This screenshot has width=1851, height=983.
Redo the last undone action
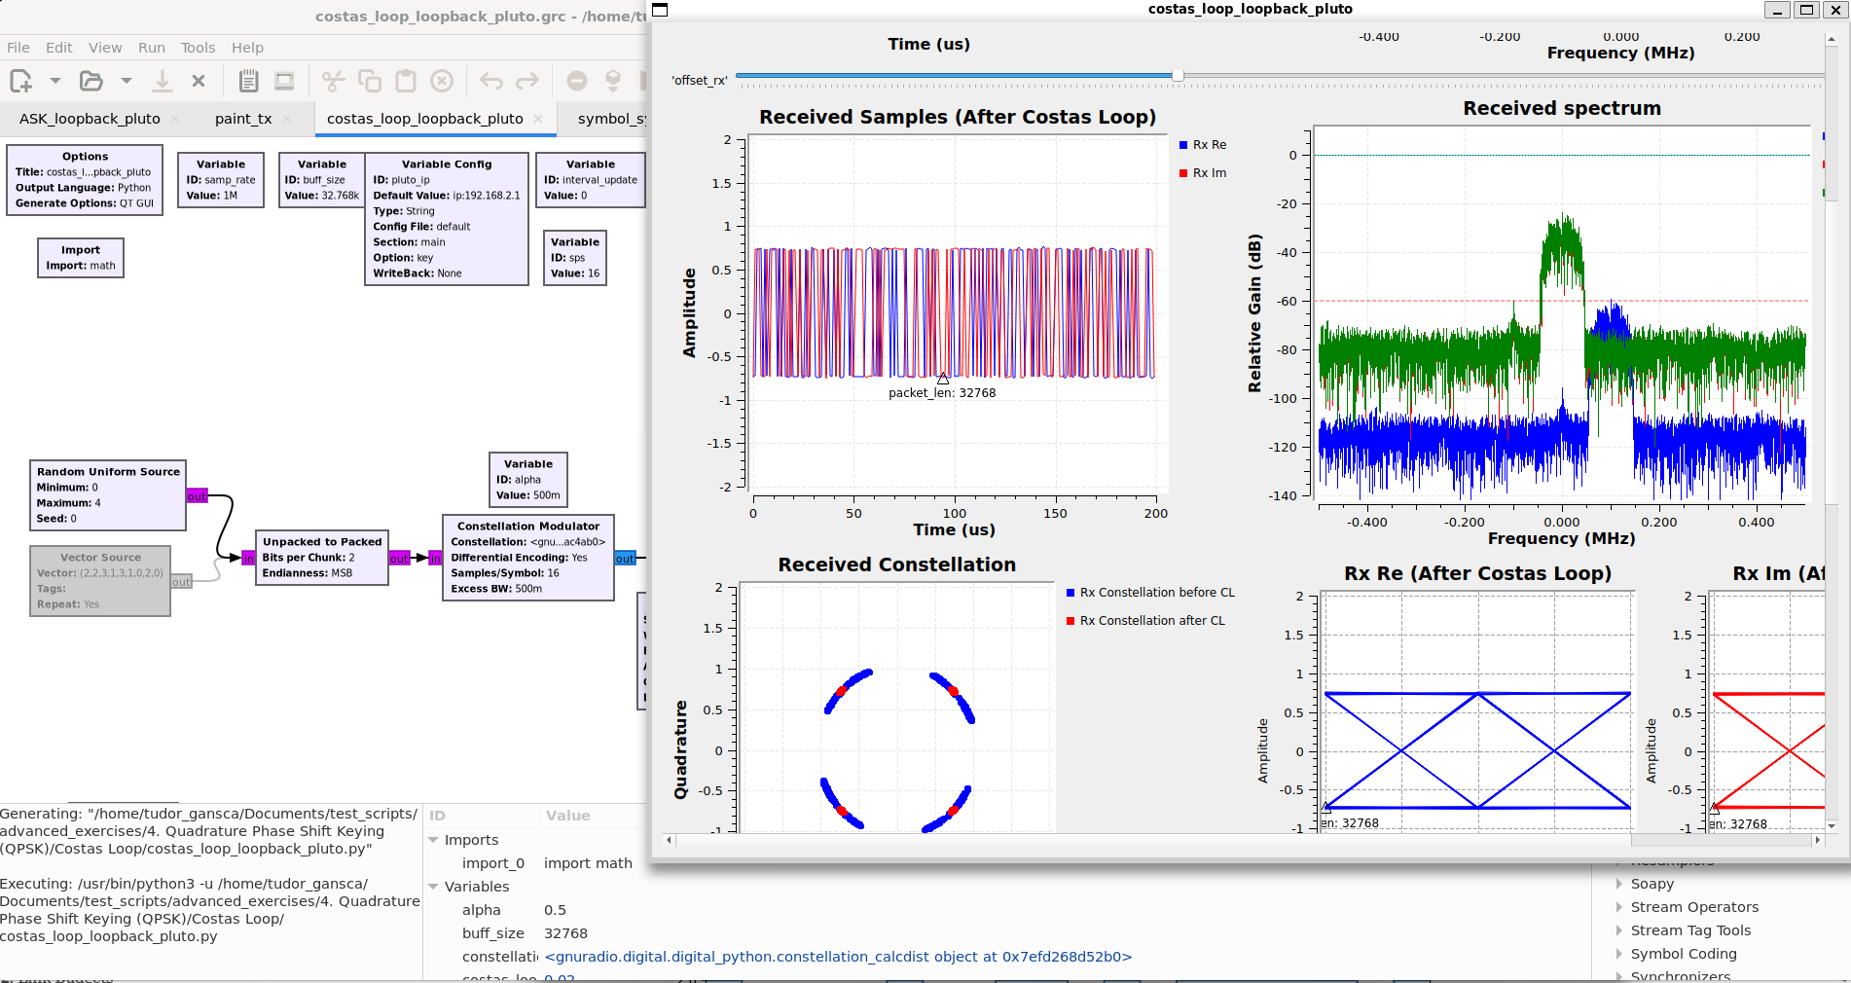tap(526, 81)
